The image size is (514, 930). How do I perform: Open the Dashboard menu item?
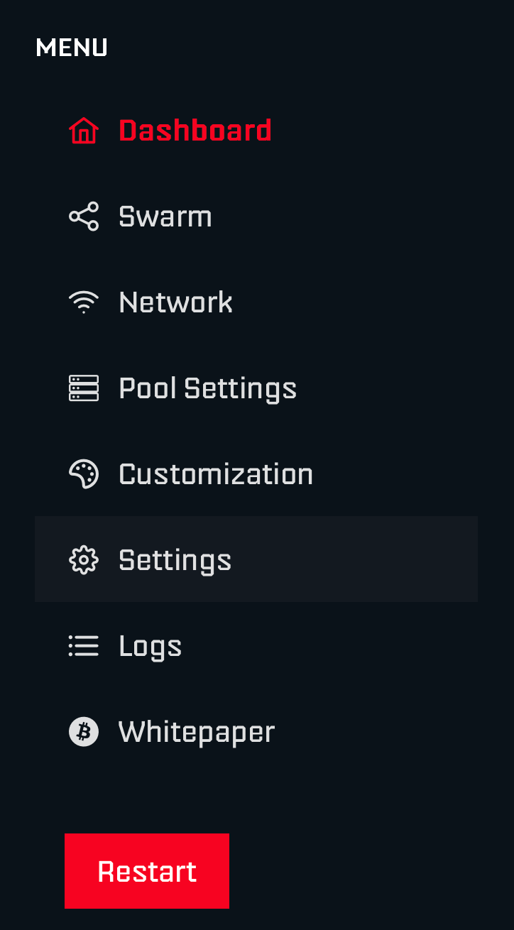click(x=195, y=131)
